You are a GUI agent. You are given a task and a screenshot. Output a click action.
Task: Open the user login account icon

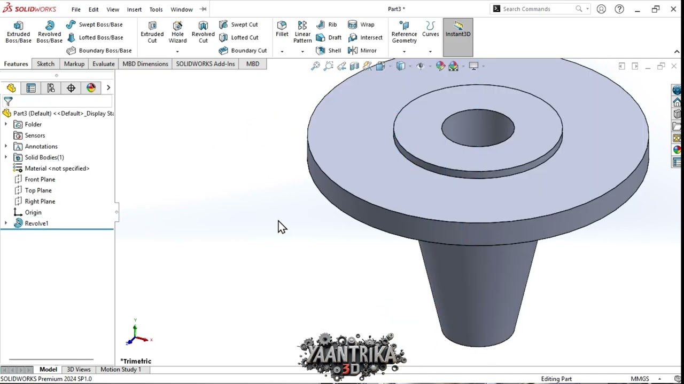point(601,9)
